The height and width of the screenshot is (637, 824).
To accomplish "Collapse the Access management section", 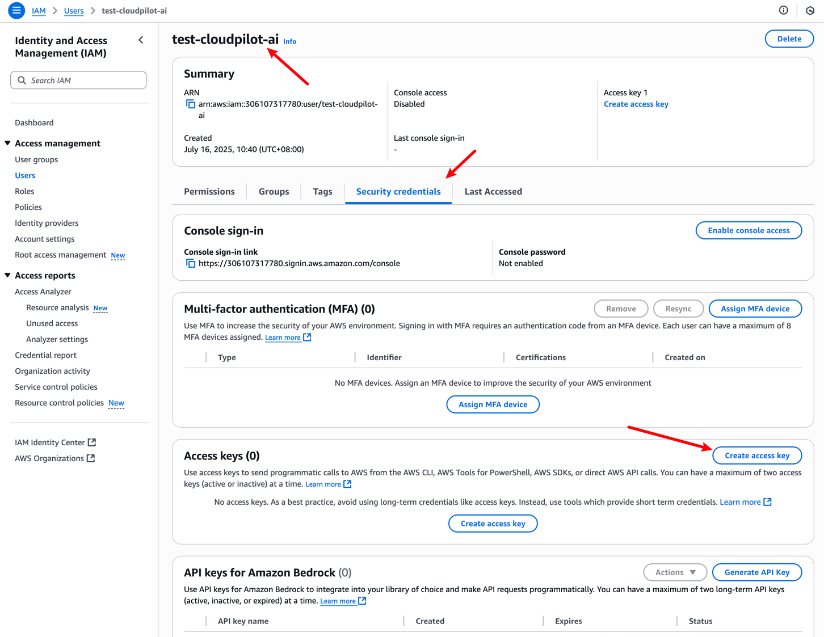I will (x=7, y=143).
